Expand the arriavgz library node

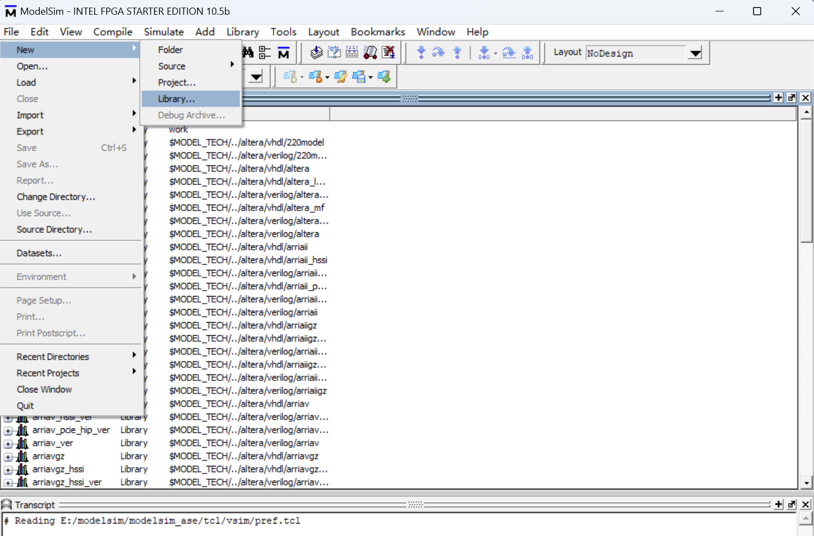[x=8, y=457]
